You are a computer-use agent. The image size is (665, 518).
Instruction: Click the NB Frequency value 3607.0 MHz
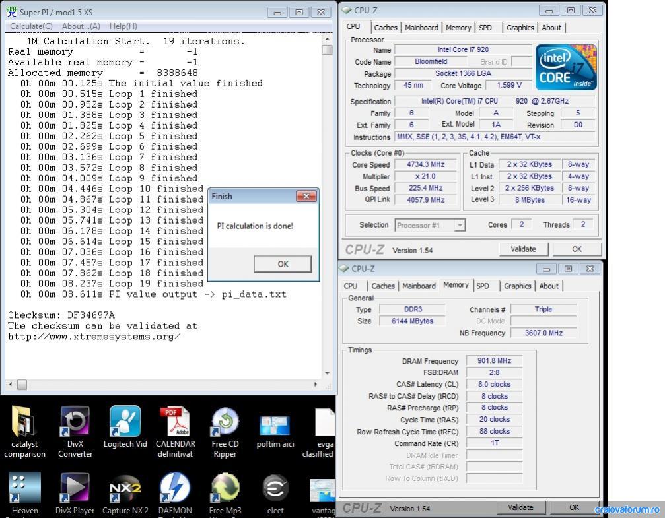pos(543,333)
